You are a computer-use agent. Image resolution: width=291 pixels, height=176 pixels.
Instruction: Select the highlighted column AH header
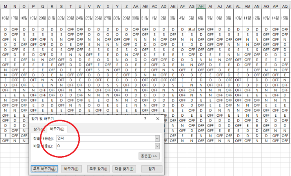[x=201, y=7]
